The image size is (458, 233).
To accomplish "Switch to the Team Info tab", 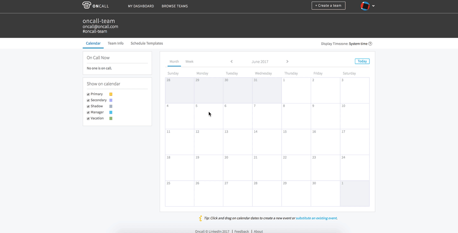I will 115,44.
